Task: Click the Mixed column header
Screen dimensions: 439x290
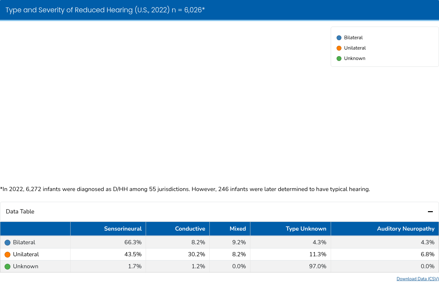Action: [238, 229]
